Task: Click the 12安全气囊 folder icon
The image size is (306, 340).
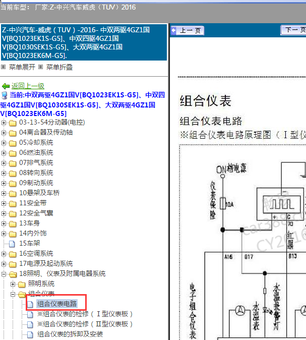Action: (x=13, y=213)
